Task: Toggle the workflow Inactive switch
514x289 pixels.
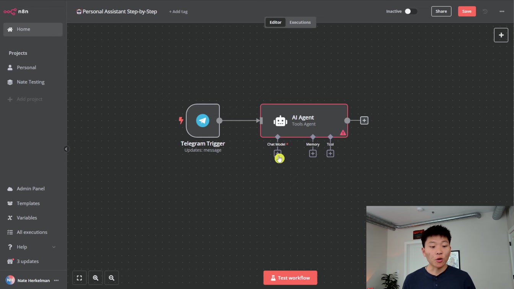Action: [x=411, y=11]
